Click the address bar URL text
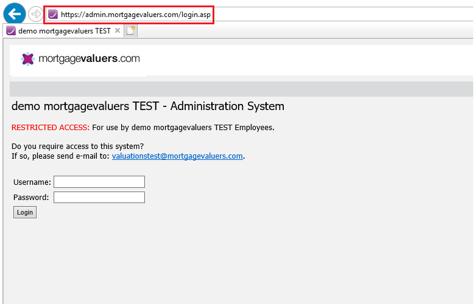Screen dimensions: 475x304 tap(135, 15)
